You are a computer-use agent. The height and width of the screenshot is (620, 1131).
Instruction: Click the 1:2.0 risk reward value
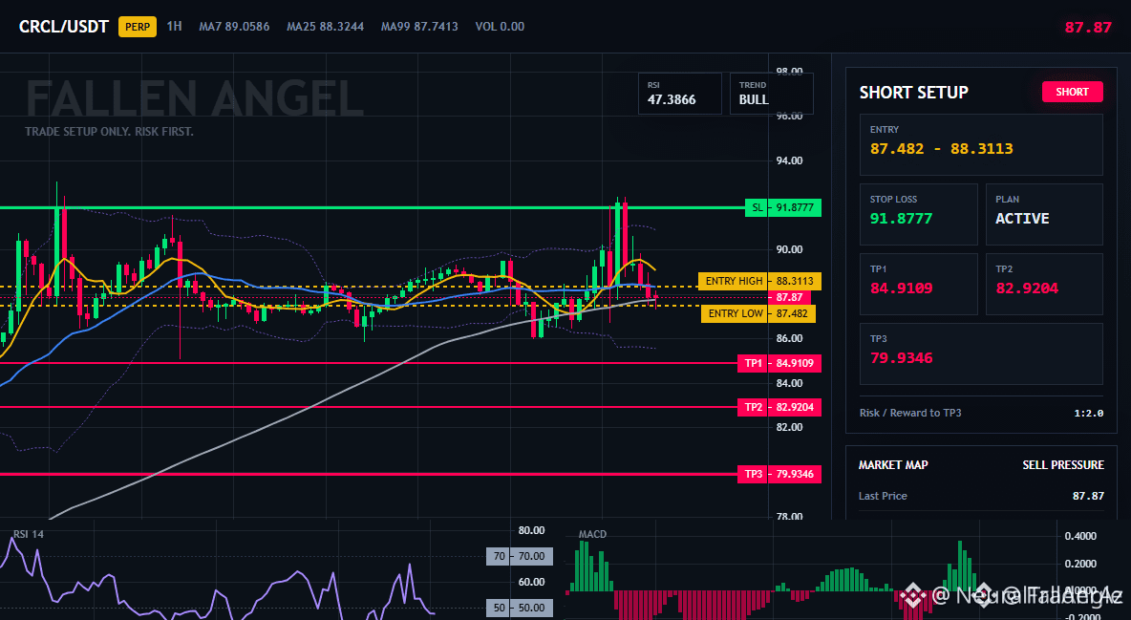(1088, 414)
